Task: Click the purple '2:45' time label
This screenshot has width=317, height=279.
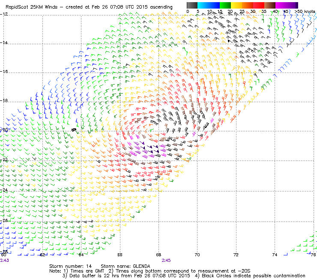Action: click(166, 261)
